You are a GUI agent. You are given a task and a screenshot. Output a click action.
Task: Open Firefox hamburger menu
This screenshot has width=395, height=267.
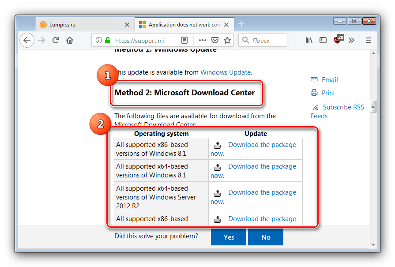pyautogui.click(x=368, y=40)
